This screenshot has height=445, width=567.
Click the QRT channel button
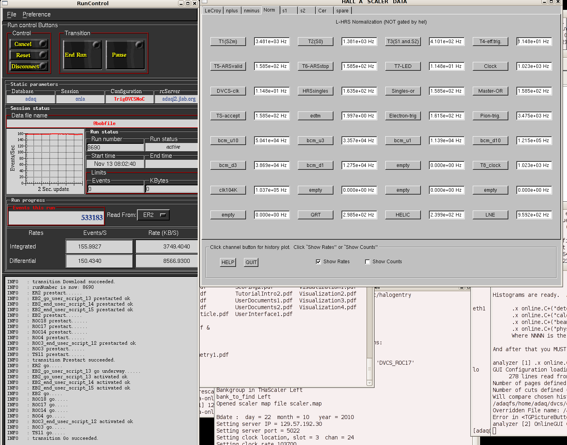point(315,215)
